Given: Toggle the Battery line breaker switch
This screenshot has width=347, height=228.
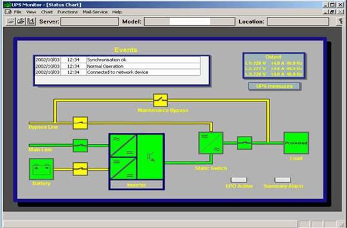Looking at the screenshot, I should coord(80,169).
